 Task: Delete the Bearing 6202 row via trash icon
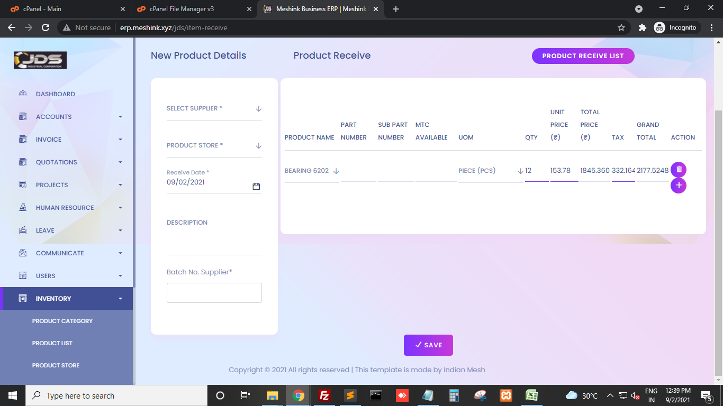click(679, 170)
